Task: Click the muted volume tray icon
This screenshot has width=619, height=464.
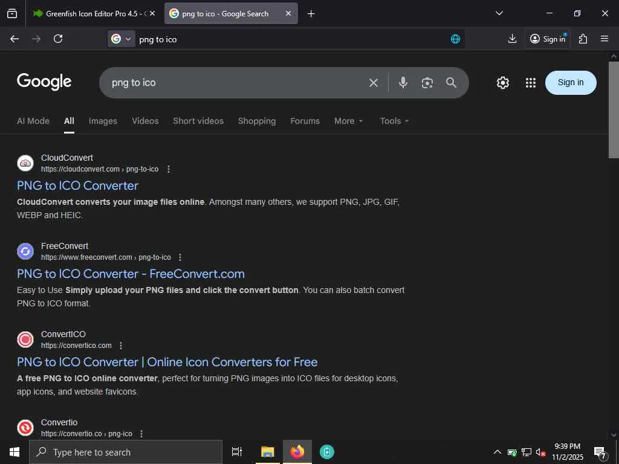Action: [540, 452]
